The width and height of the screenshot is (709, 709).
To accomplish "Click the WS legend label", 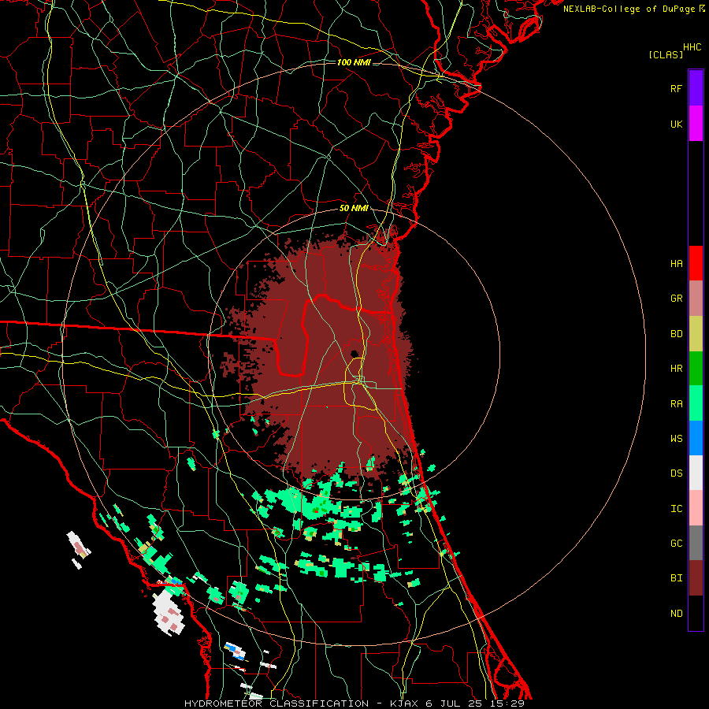I will 676,439.
